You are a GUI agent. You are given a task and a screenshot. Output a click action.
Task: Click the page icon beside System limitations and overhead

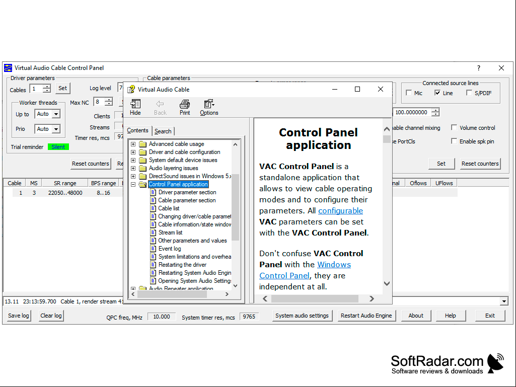[x=153, y=257]
